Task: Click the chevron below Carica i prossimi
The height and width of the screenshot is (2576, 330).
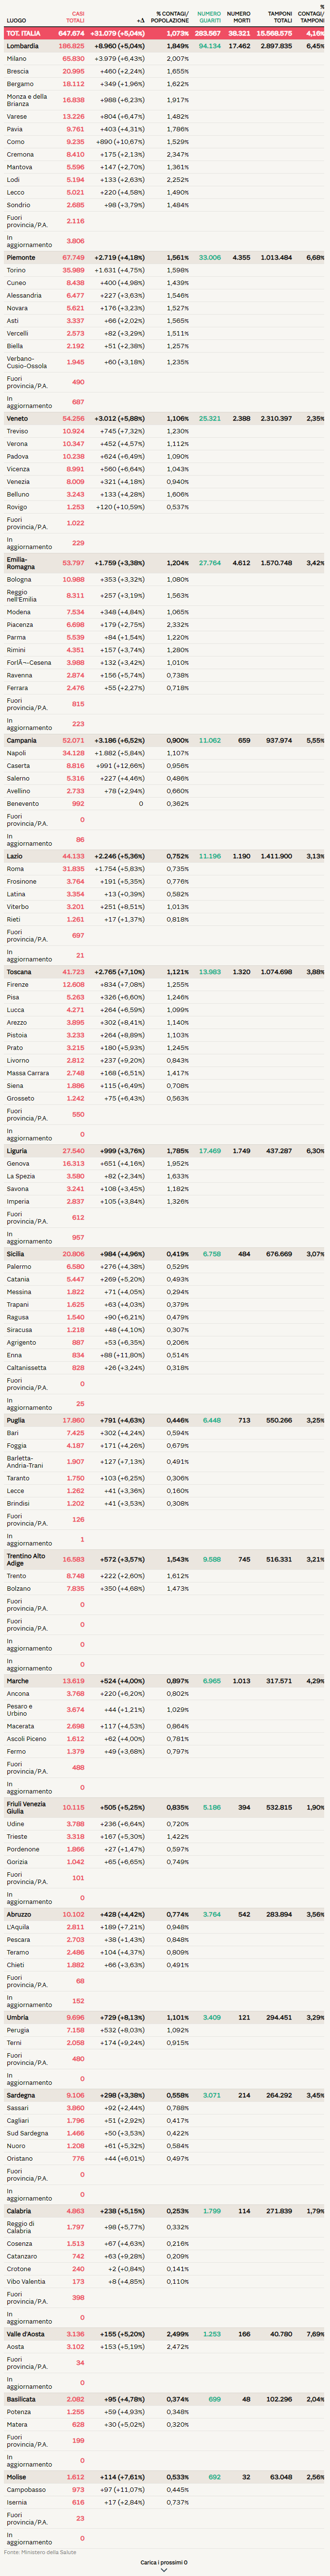Action: [x=165, y=2569]
